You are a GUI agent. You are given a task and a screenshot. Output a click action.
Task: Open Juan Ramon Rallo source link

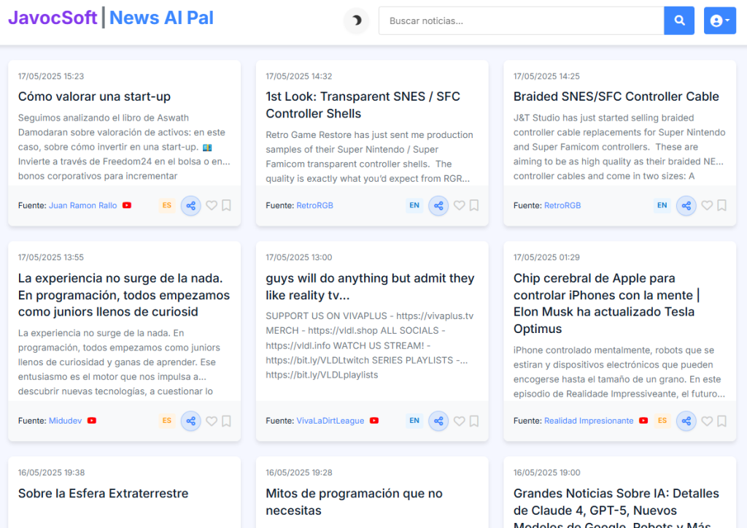[x=83, y=205]
